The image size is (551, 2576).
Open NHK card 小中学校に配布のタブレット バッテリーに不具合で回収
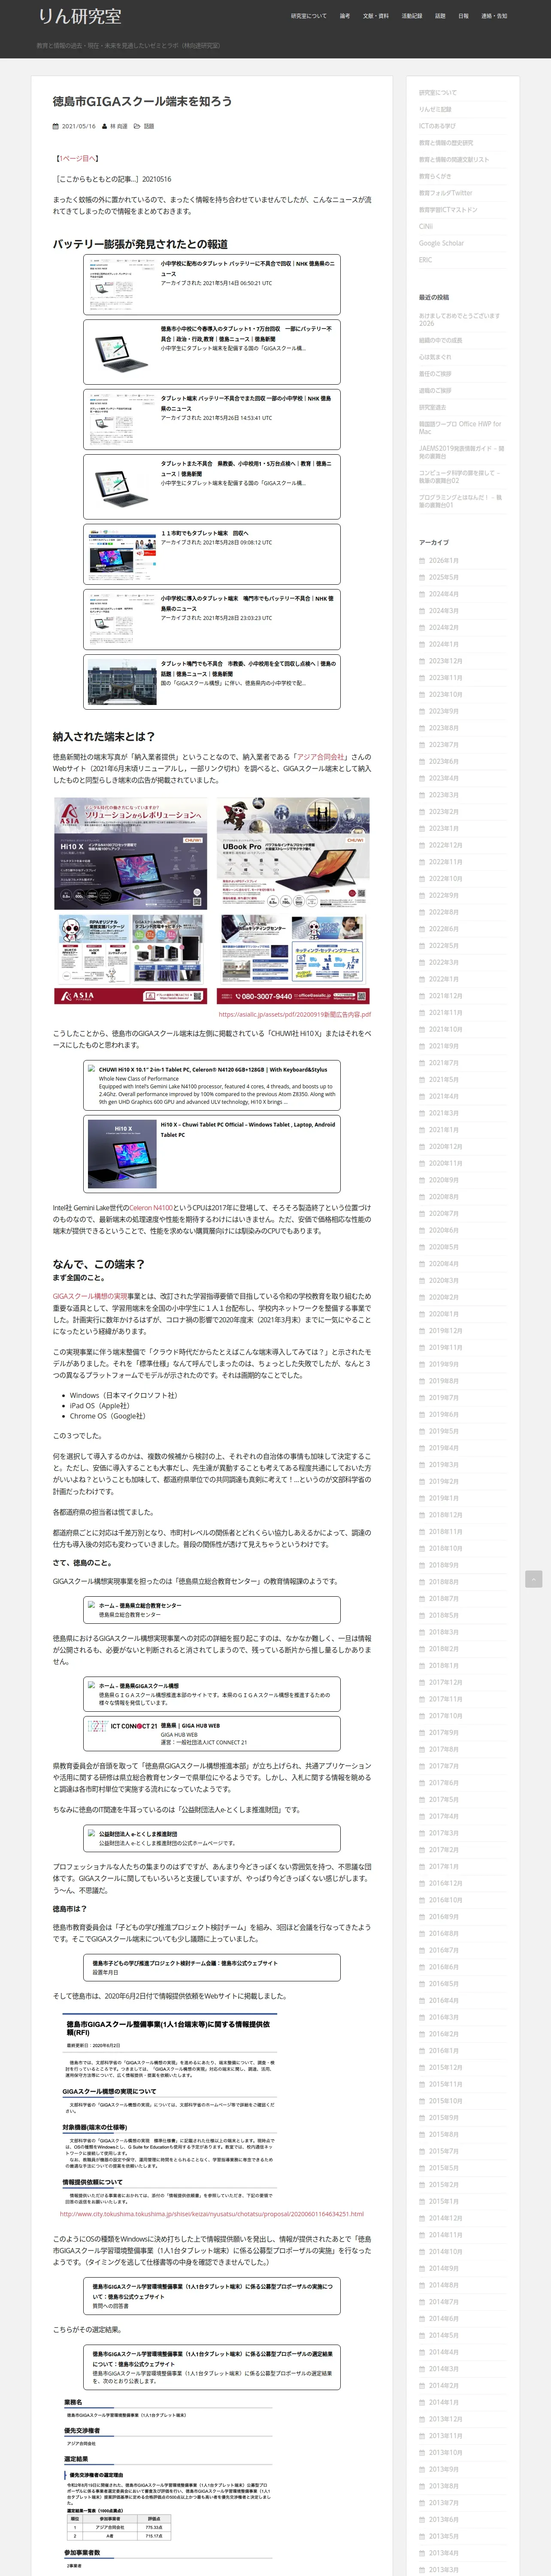tap(211, 284)
